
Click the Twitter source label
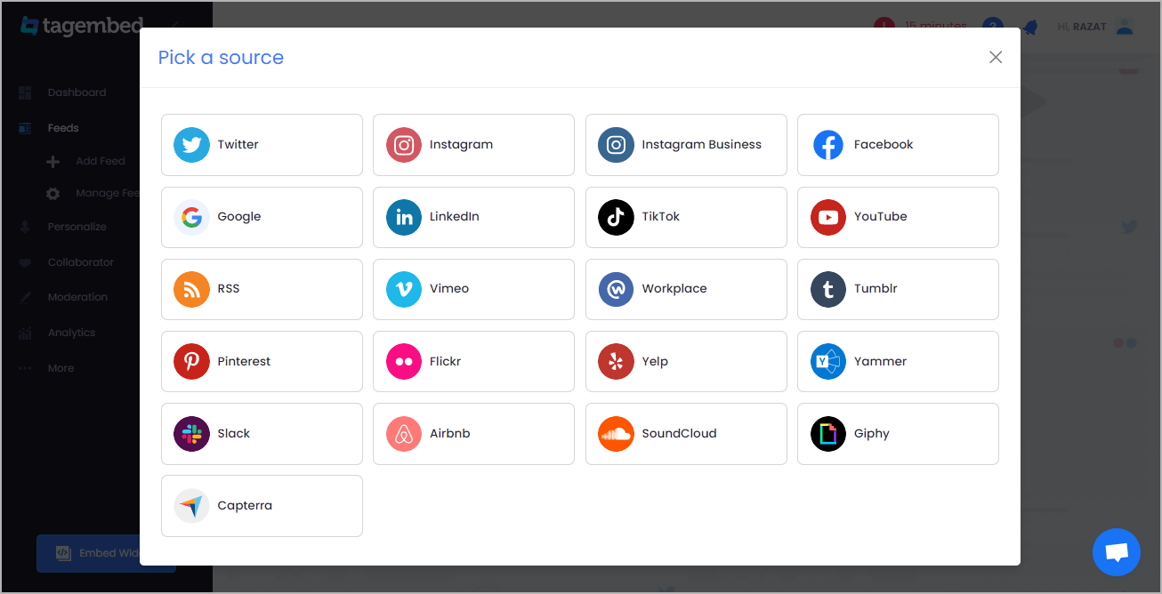pyautogui.click(x=238, y=145)
